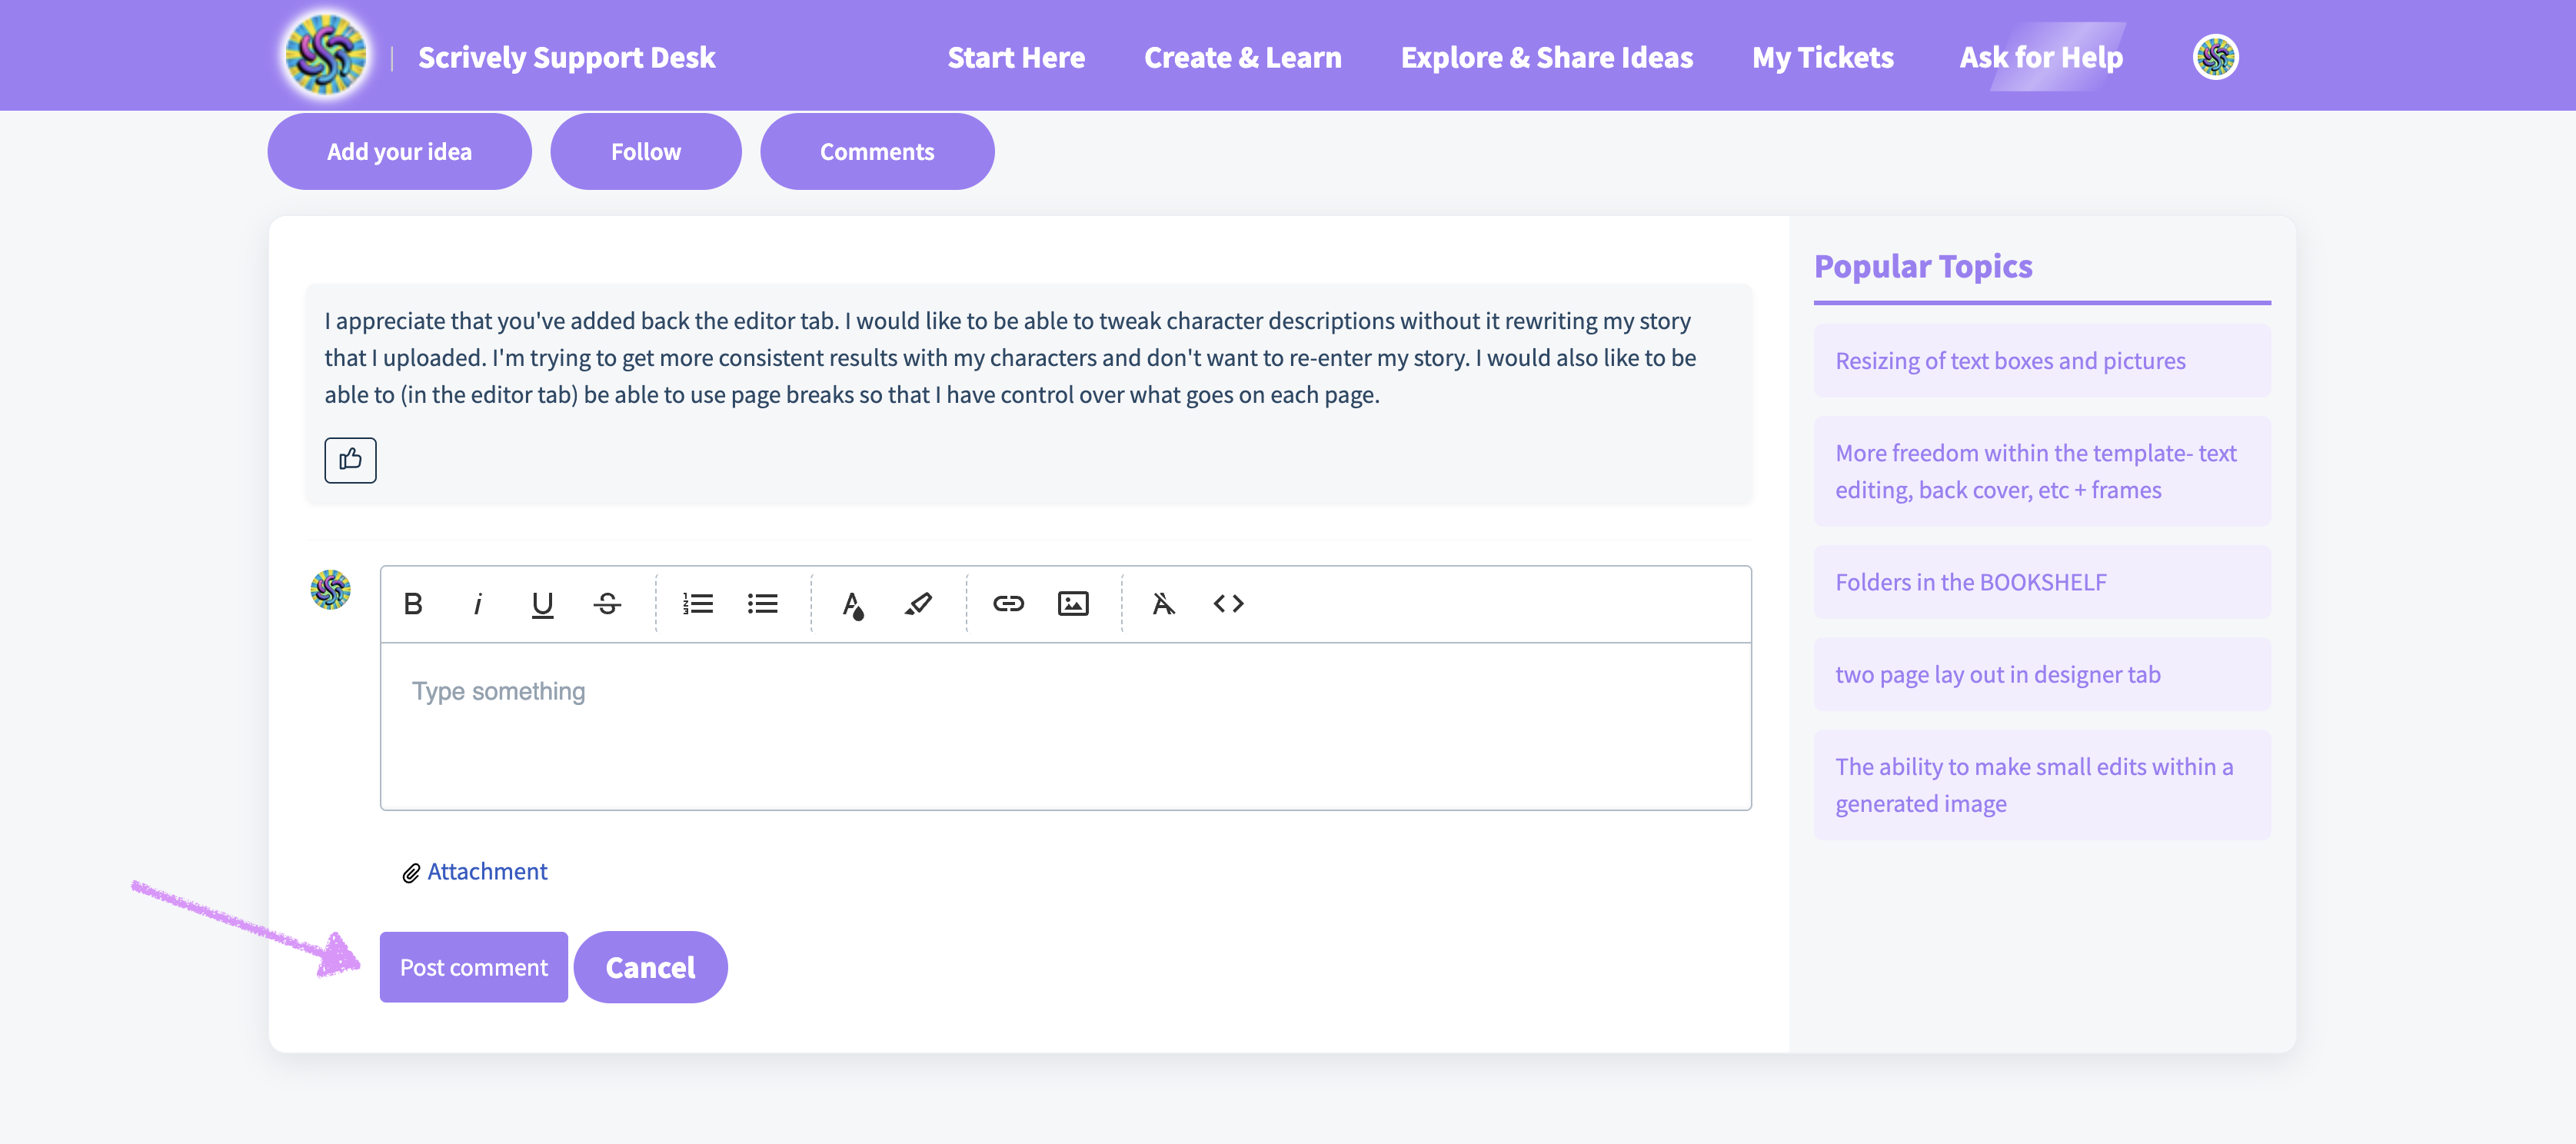Apply strikethrough formatting
The height and width of the screenshot is (1144, 2576).
(x=607, y=604)
